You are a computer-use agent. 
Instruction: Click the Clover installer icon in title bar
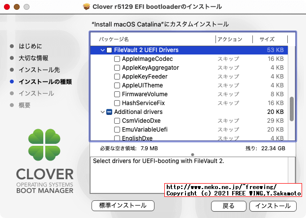tap(87, 6)
